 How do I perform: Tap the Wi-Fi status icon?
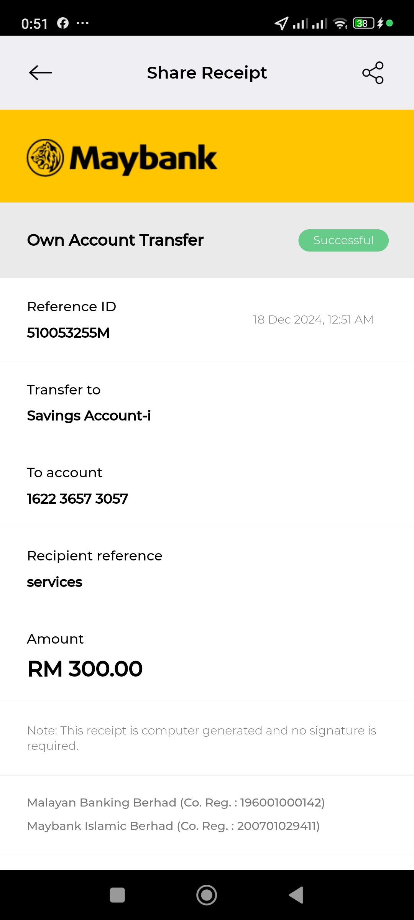[x=340, y=23]
